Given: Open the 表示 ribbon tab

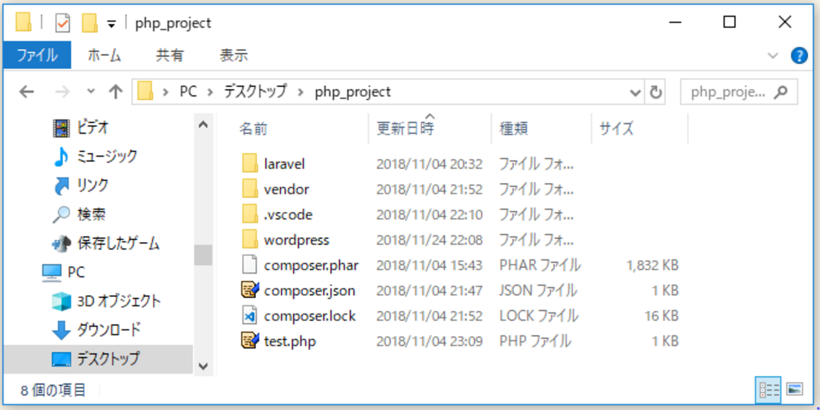Looking at the screenshot, I should pyautogui.click(x=233, y=56).
